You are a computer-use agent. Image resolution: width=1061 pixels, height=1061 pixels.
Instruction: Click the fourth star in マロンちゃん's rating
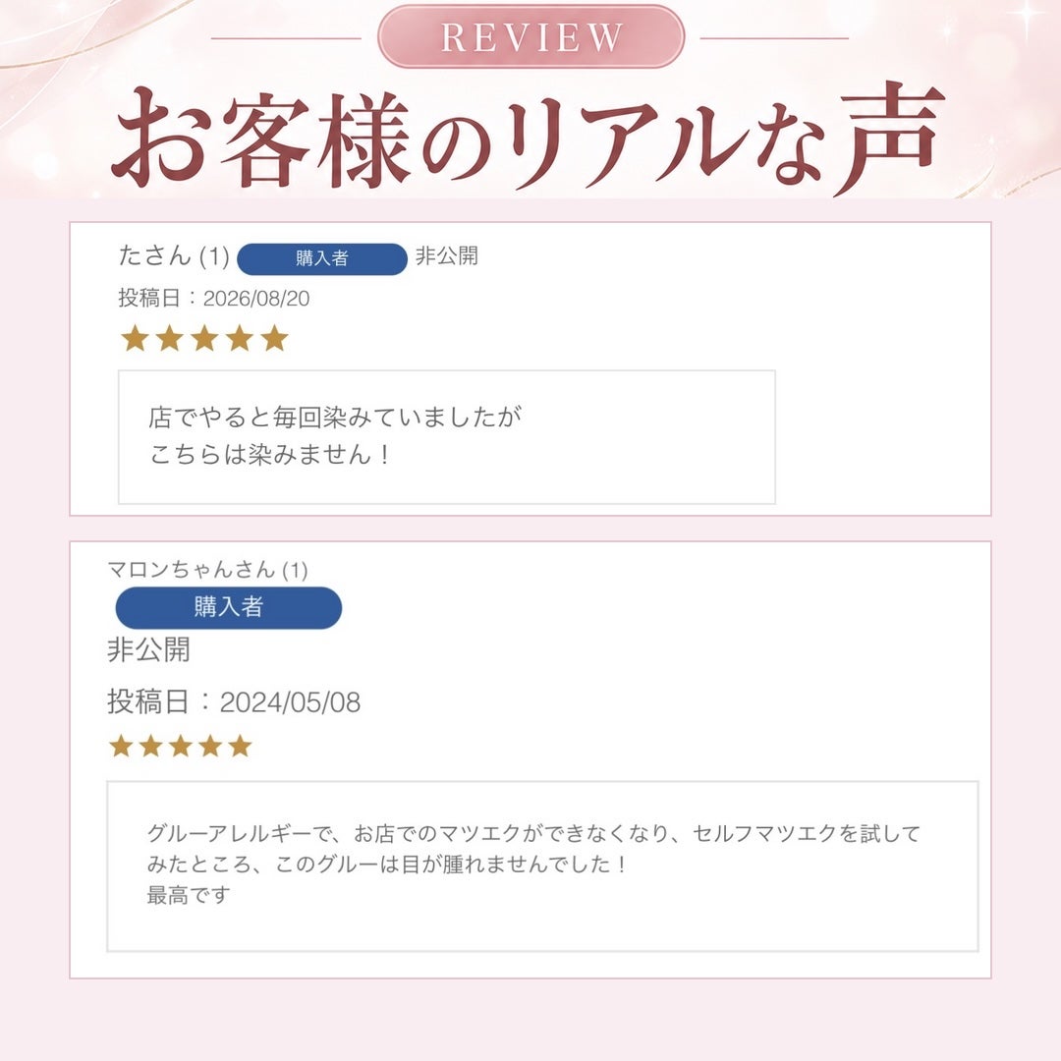click(x=210, y=747)
